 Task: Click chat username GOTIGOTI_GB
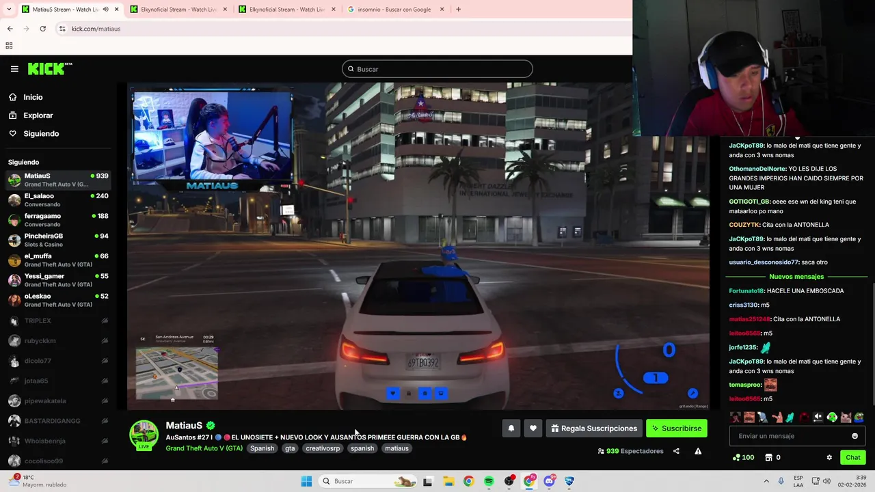tap(749, 202)
